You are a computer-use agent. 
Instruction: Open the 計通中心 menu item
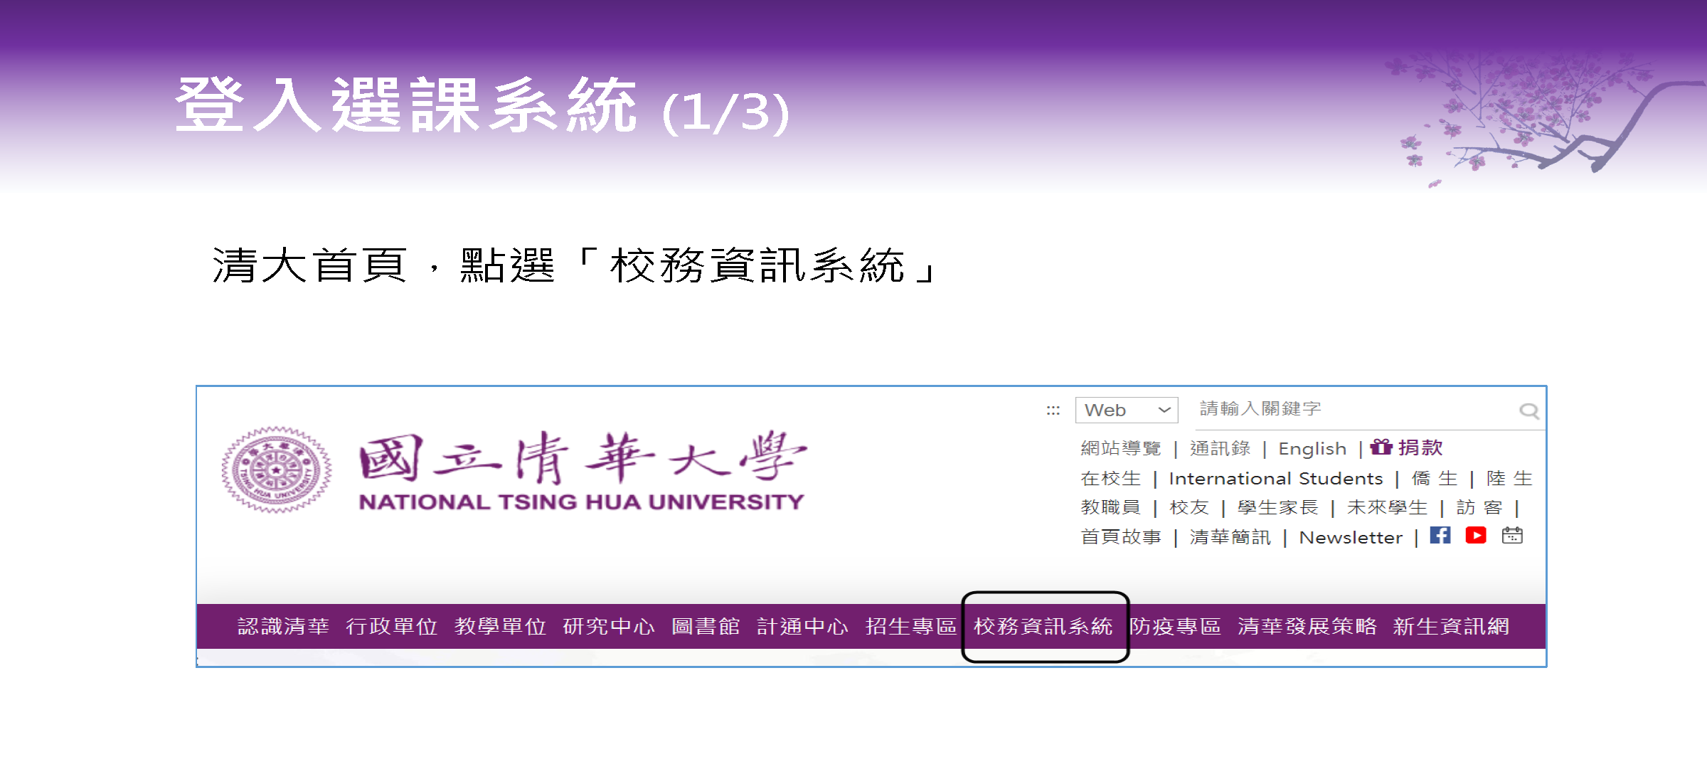[802, 626]
